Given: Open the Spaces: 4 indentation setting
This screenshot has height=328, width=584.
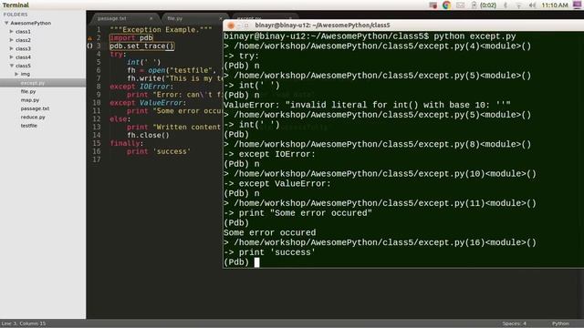Looking at the screenshot, I should click(514, 323).
